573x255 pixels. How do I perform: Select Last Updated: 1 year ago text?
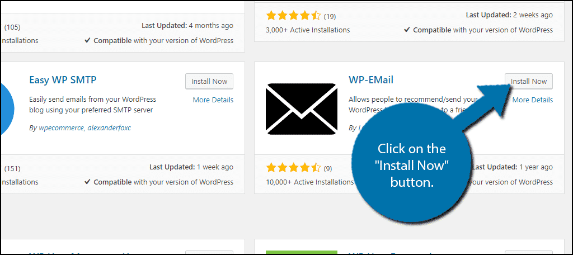513,167
